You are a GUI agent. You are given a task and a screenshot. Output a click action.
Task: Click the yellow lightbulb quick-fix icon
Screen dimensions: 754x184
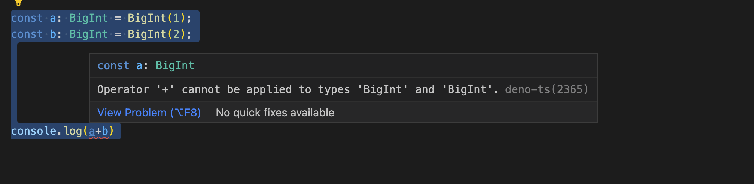(18, 2)
